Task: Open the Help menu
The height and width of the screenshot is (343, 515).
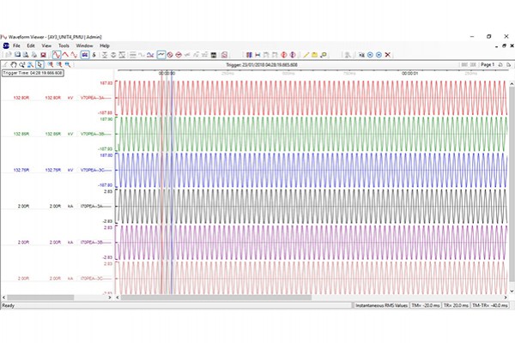Action: [105, 45]
